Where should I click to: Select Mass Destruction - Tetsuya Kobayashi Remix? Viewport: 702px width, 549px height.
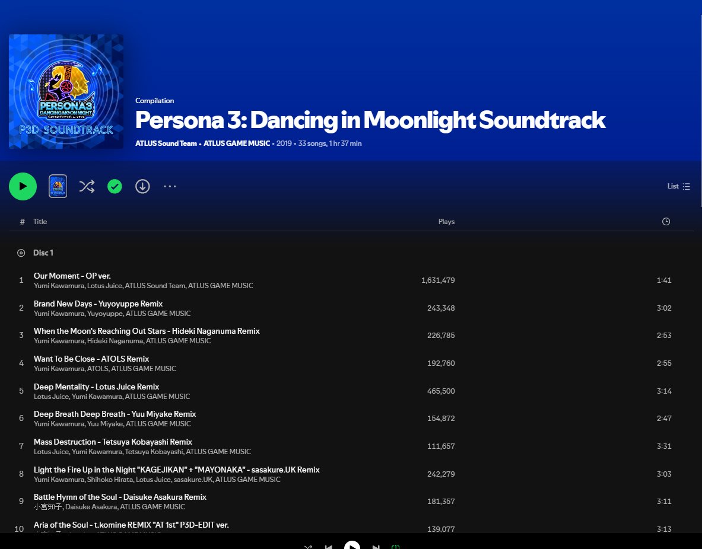[x=113, y=442]
